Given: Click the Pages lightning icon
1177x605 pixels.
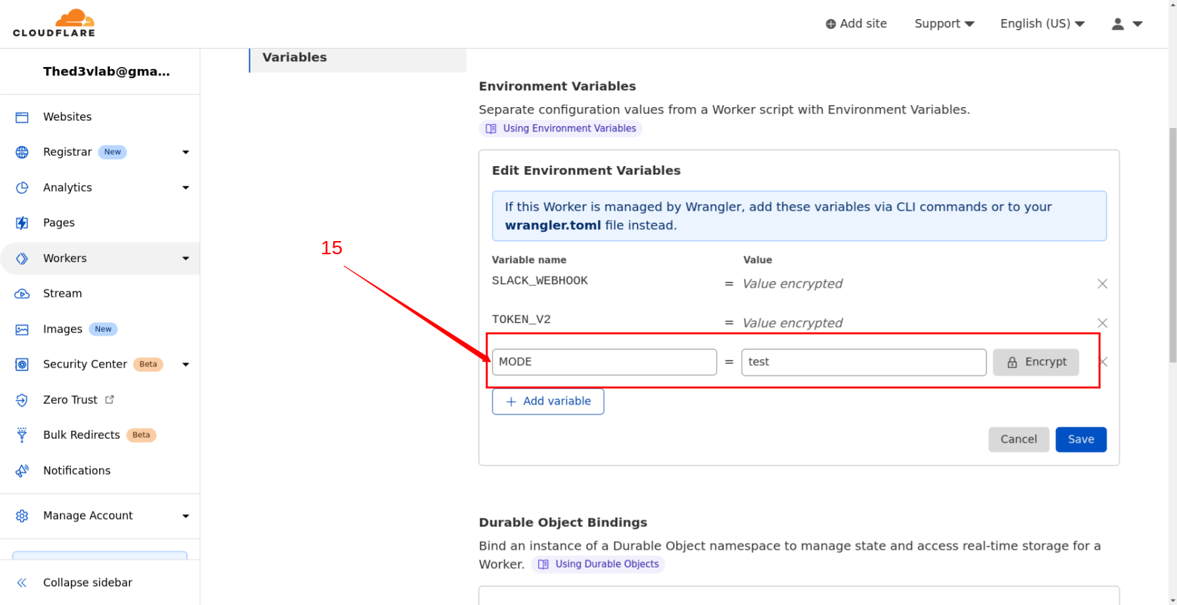Looking at the screenshot, I should (22, 223).
